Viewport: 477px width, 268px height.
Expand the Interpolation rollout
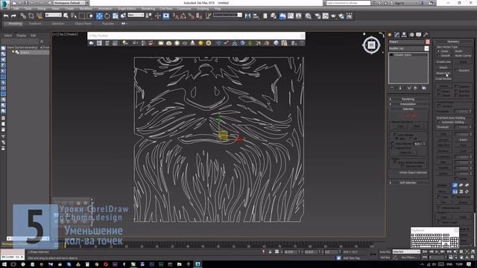click(x=408, y=104)
